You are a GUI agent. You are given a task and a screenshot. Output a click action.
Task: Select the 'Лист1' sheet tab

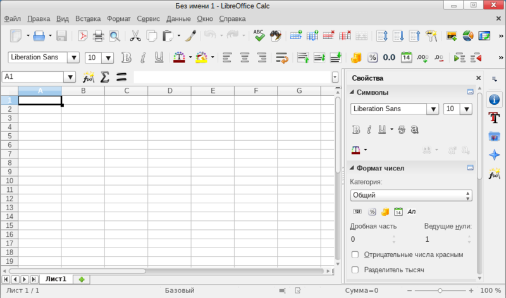pyautogui.click(x=56, y=278)
